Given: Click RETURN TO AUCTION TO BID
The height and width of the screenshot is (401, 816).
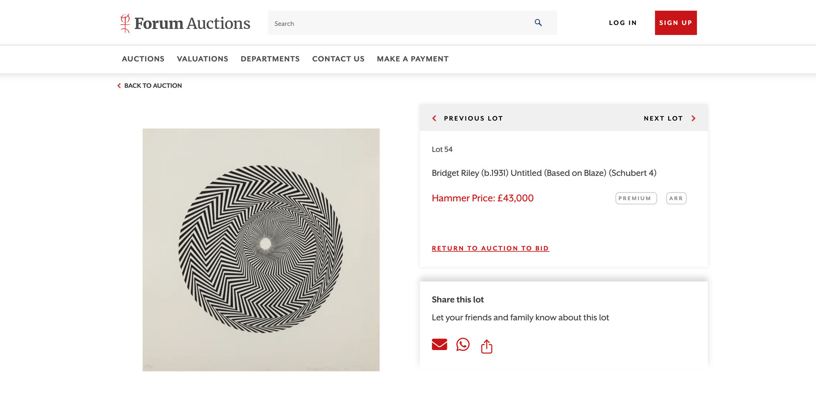Looking at the screenshot, I should pyautogui.click(x=490, y=248).
